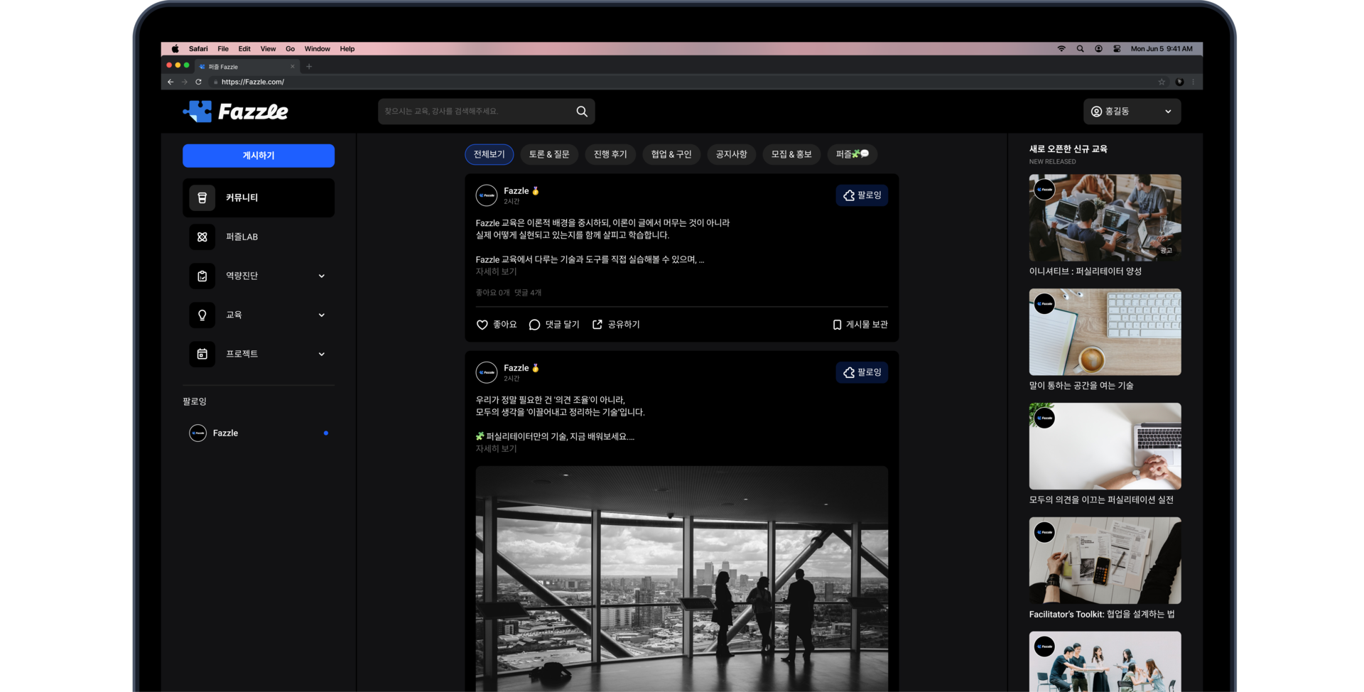This screenshot has height=692, width=1364.
Task: Open the calculator and documents course thumbnail
Action: coord(1105,561)
